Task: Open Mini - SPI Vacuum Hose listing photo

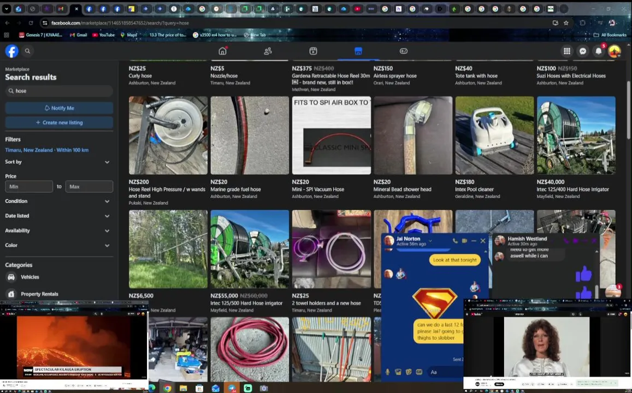Action: tap(332, 135)
